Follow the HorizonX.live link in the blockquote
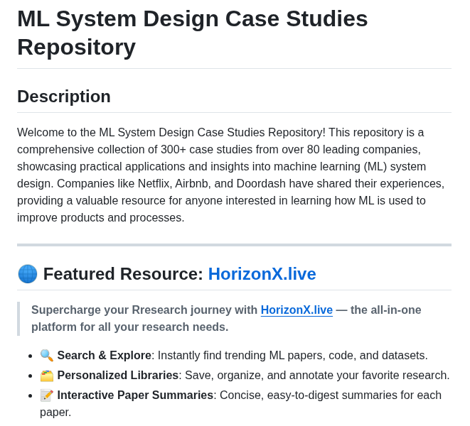Viewport: 470px width, 426px height. coord(297,310)
